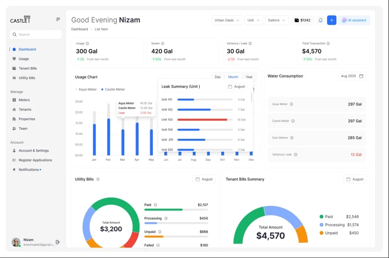The height and width of the screenshot is (258, 389).
Task: Click info icon beside Sub-Meters
Action: point(292,138)
